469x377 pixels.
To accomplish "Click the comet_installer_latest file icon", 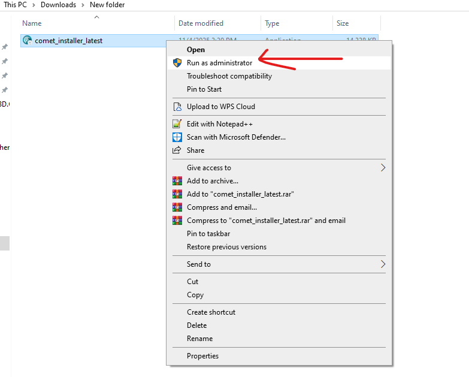I will point(27,41).
